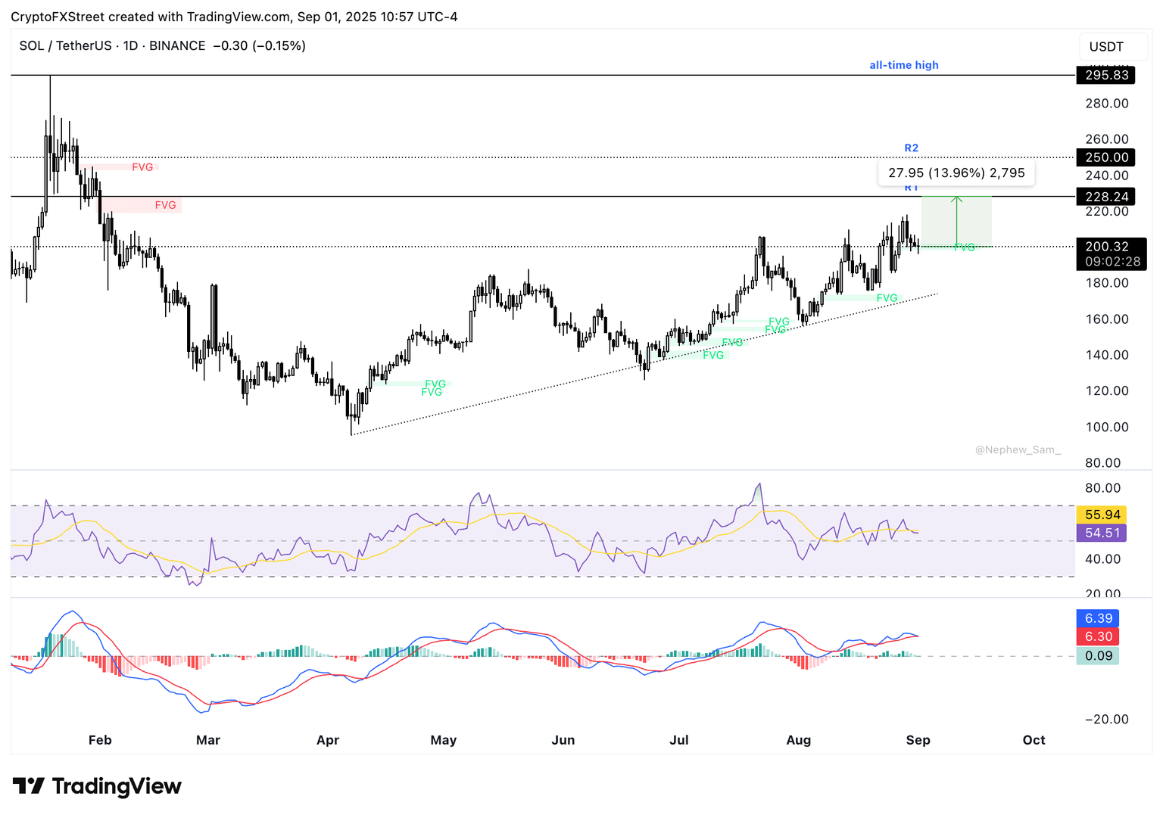Click the countdown timer 09:02:28
The height and width of the screenshot is (818, 1163).
point(1113,261)
